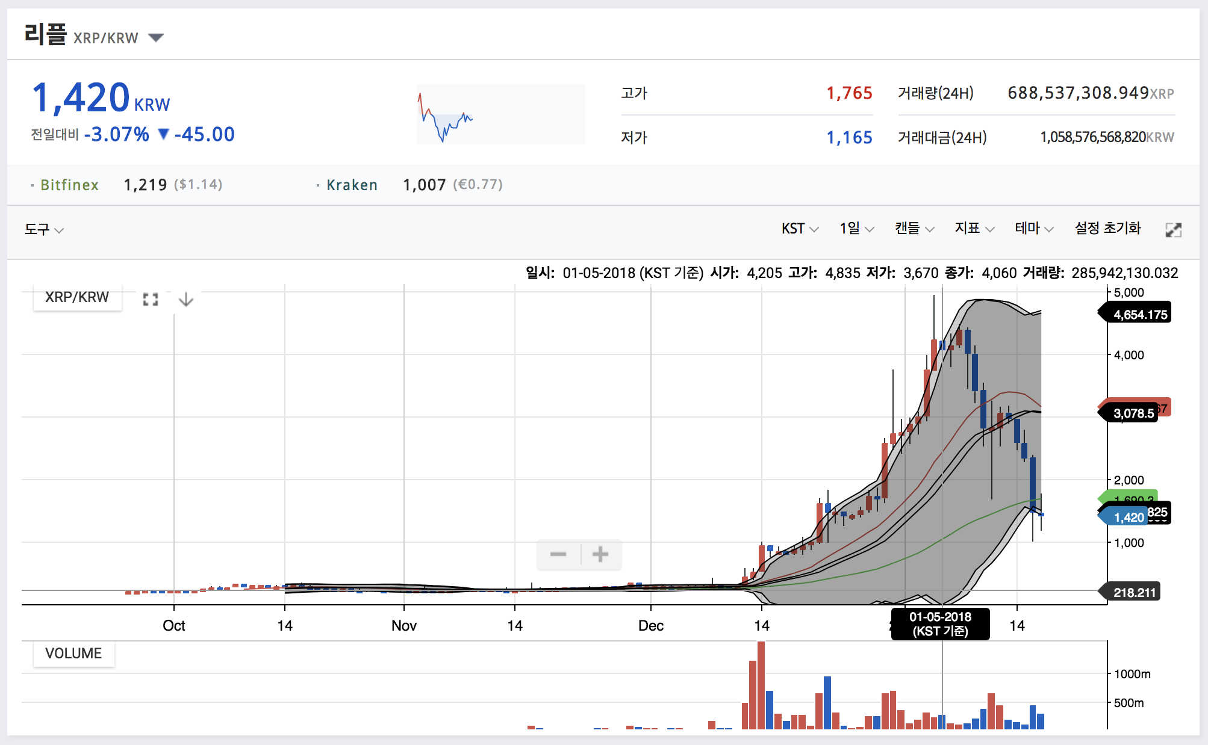Click the Oct axis label
1208x745 pixels.
174,626
